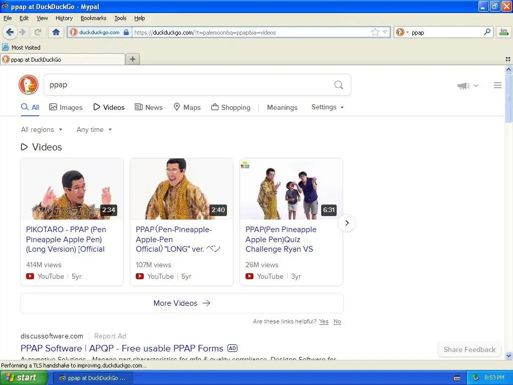The height and width of the screenshot is (385, 513).
Task: Click the Videos section heading
Action: click(42, 147)
